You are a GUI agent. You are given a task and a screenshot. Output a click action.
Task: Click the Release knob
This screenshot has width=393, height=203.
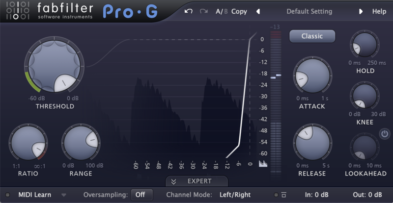[x=312, y=143]
